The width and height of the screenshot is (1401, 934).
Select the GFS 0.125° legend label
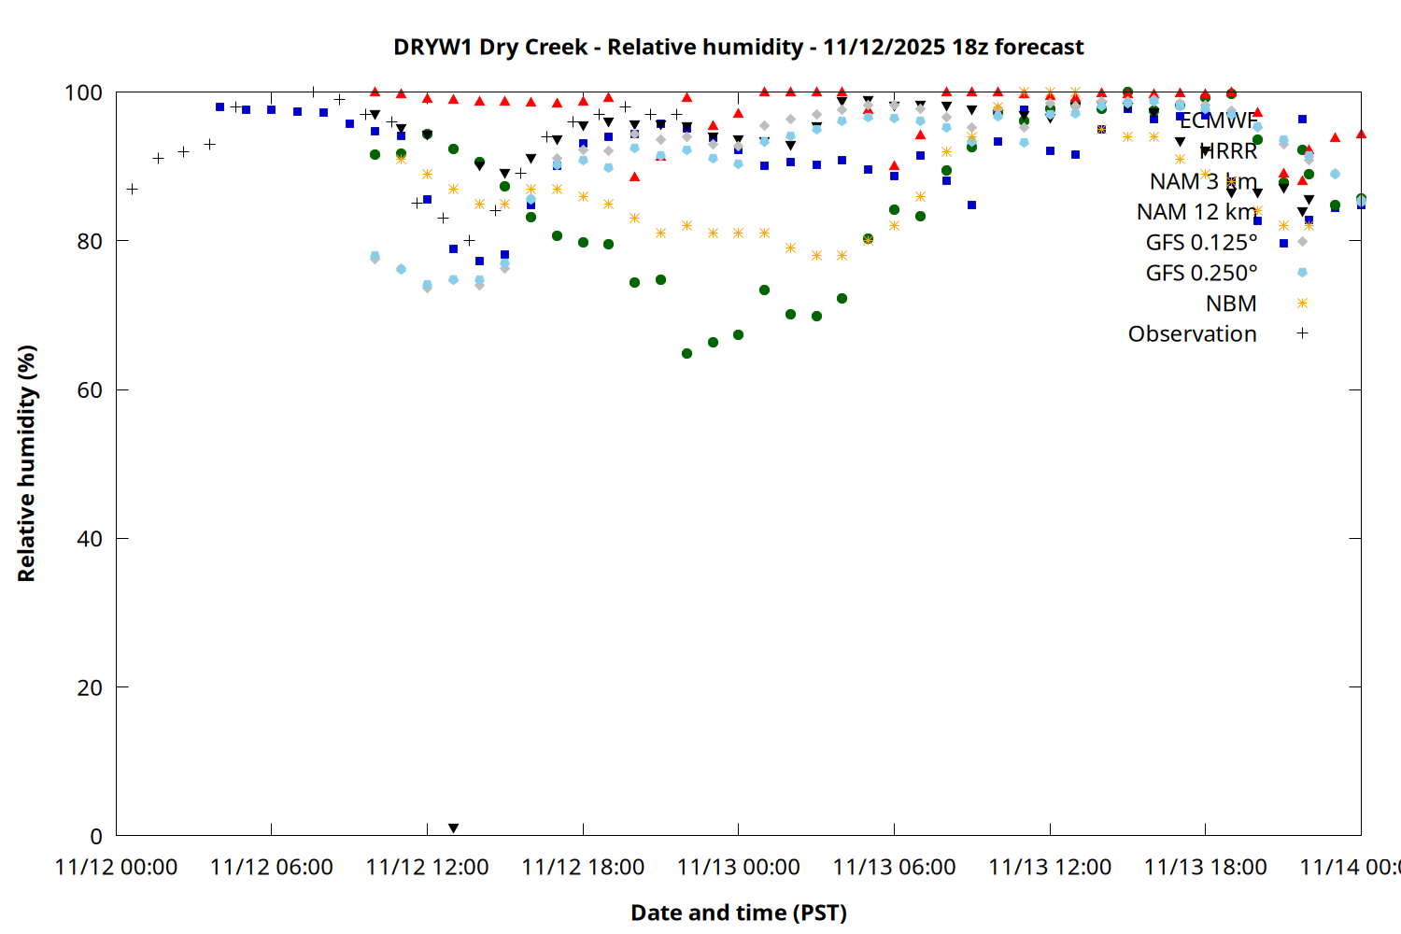1201,242
